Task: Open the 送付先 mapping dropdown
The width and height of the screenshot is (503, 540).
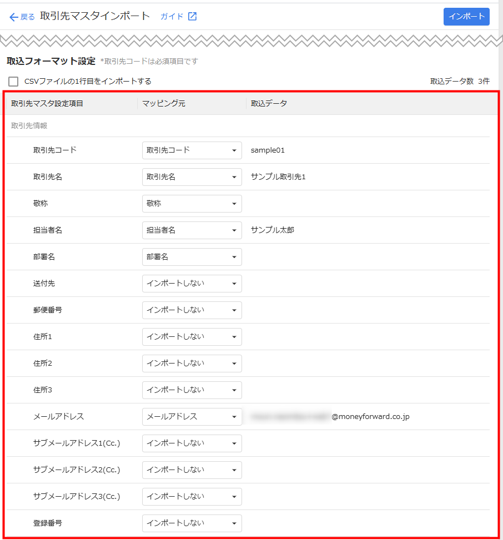Action: click(192, 284)
